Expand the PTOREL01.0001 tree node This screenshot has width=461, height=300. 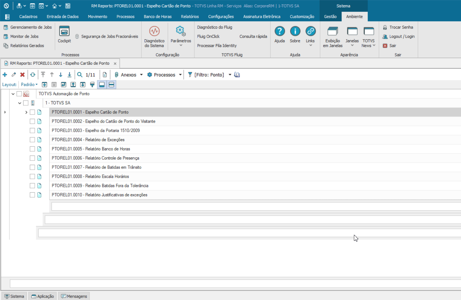coord(26,112)
